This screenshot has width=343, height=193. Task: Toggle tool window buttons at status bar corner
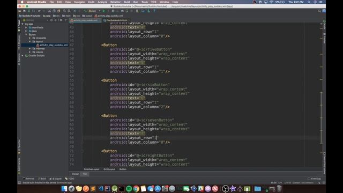click(x=19, y=183)
